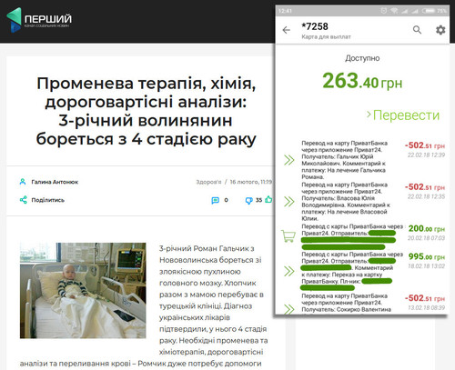Click the 200.00 грн incoming amount
Image resolution: width=455 pixels, height=370 pixels.
pyautogui.click(x=427, y=228)
